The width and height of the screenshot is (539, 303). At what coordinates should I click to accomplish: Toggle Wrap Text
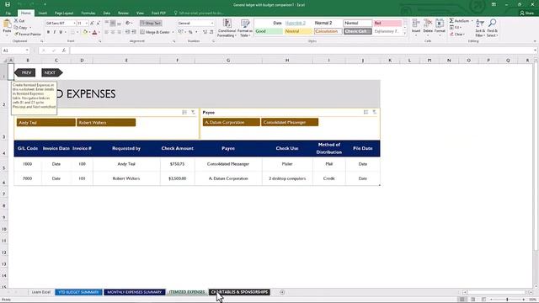[x=151, y=23]
